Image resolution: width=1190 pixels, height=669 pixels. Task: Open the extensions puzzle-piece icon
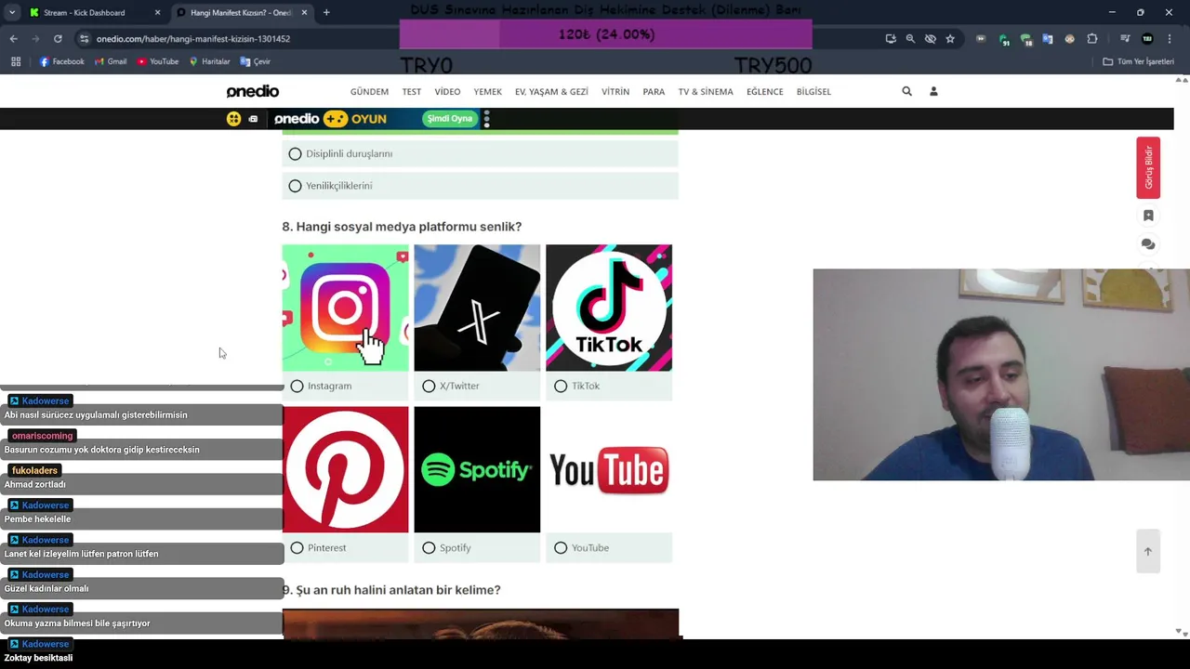1092,39
